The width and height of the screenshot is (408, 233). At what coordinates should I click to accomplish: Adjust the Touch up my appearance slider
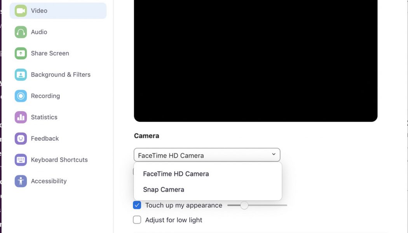pyautogui.click(x=244, y=205)
